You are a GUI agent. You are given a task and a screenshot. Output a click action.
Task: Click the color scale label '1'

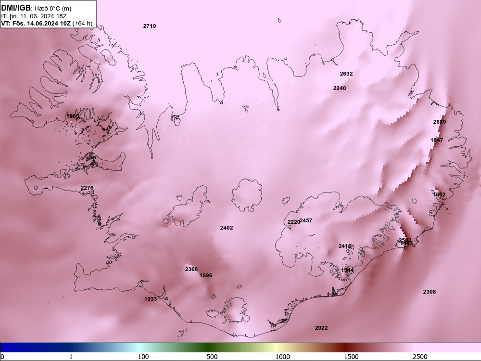click(x=71, y=357)
